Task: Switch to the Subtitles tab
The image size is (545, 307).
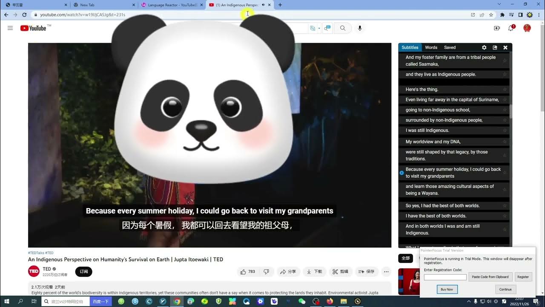Action: pos(410,47)
